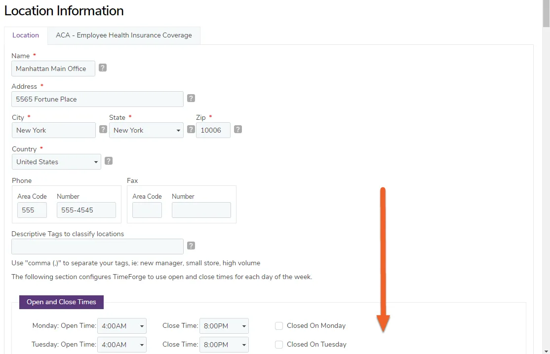This screenshot has height=354, width=550.
Task: Click the scrollbar down arrow
Action: [x=546, y=351]
